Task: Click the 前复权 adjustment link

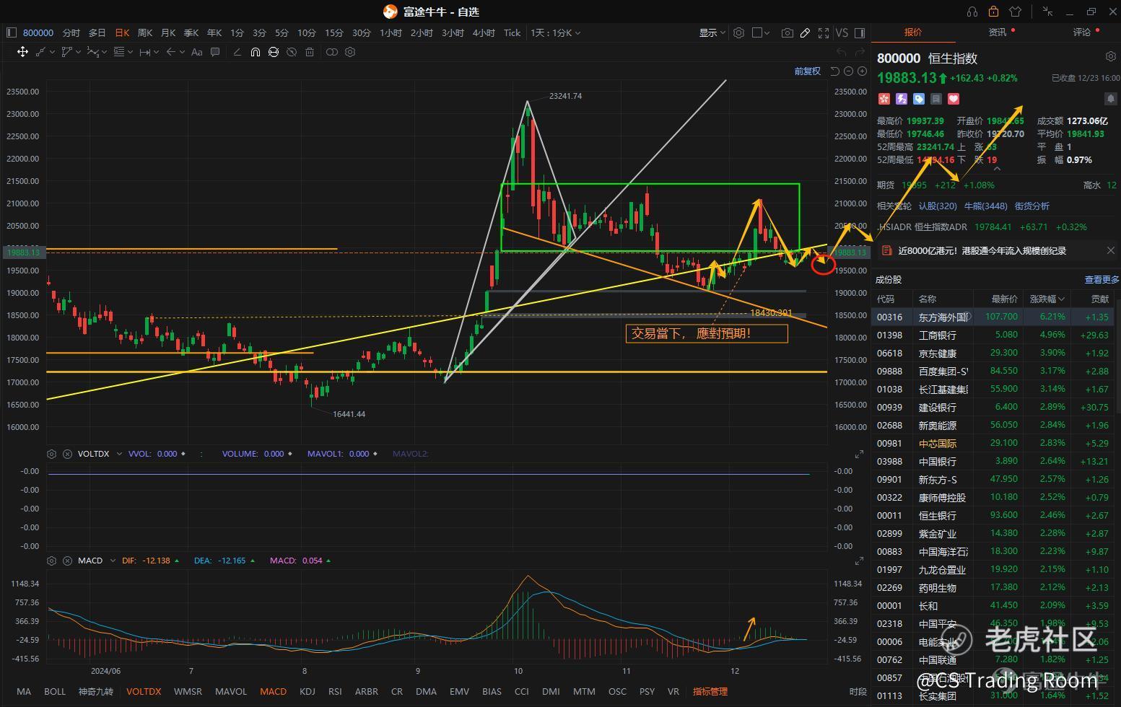Action: tap(808, 71)
